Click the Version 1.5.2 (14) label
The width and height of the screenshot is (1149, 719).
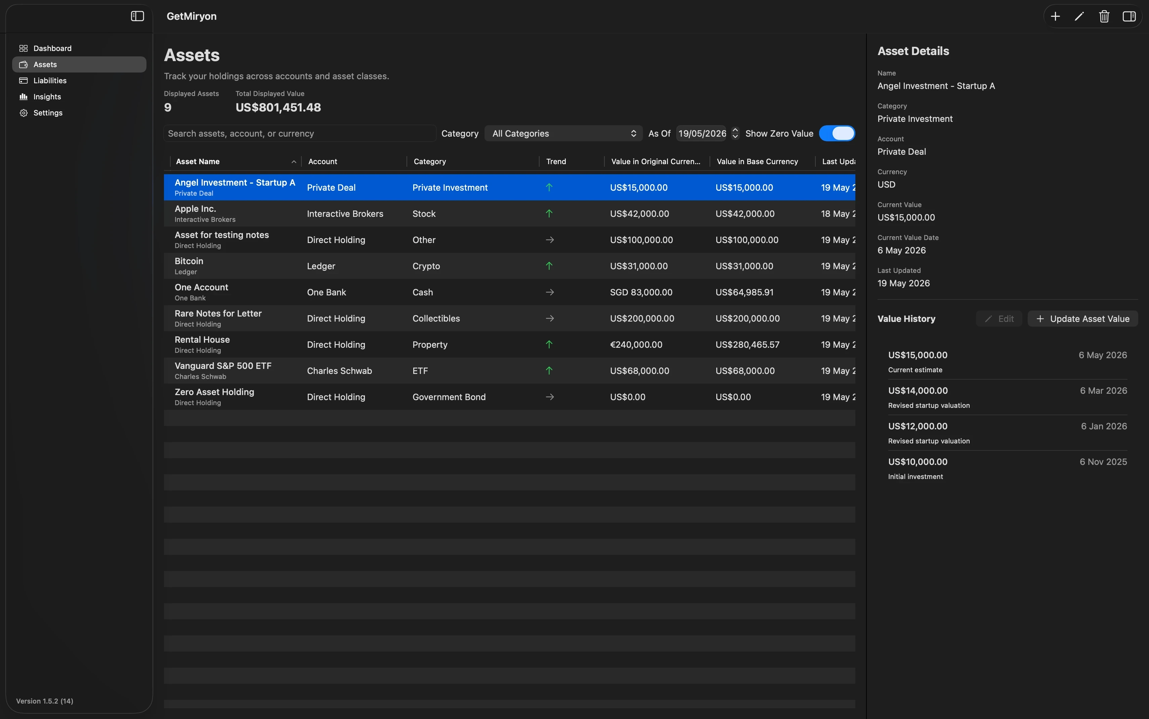45,701
